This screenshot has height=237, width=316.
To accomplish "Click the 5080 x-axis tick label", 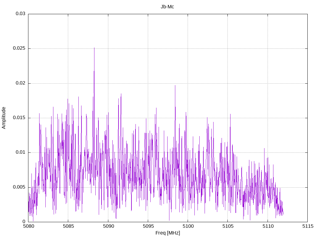I will coord(28,226).
